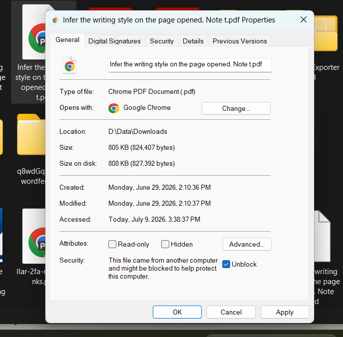Open the Details tab
This screenshot has width=343, height=337.
point(193,41)
